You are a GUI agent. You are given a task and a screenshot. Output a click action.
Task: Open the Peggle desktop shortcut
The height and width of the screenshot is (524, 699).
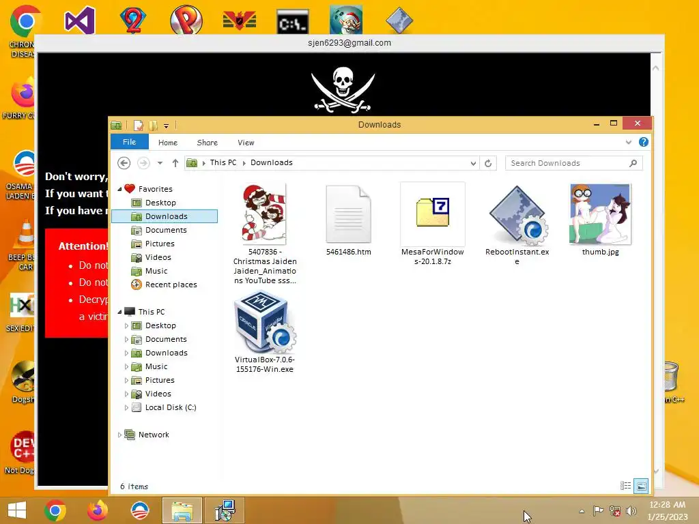(x=186, y=20)
